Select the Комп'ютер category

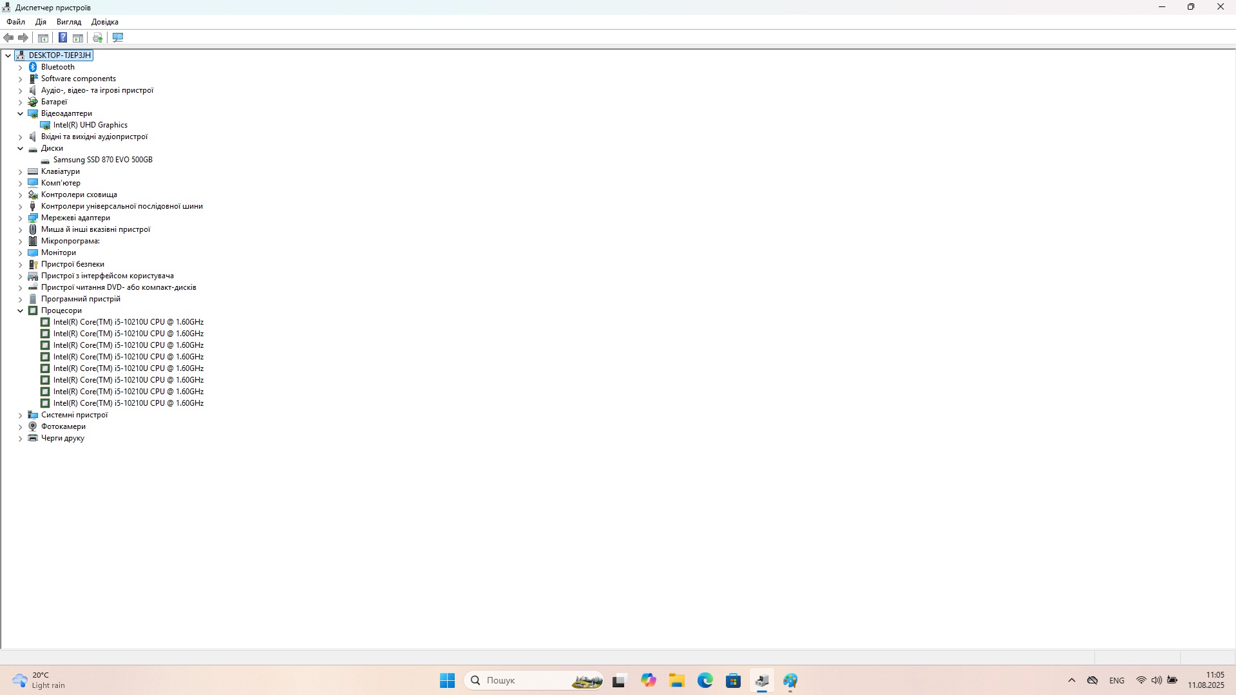click(61, 183)
